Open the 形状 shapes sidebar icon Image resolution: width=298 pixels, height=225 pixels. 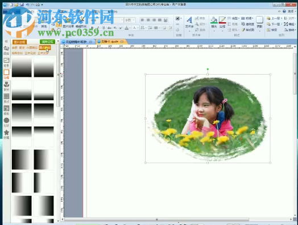click(6, 122)
